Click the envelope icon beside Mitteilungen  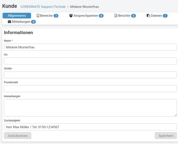click(9, 21)
